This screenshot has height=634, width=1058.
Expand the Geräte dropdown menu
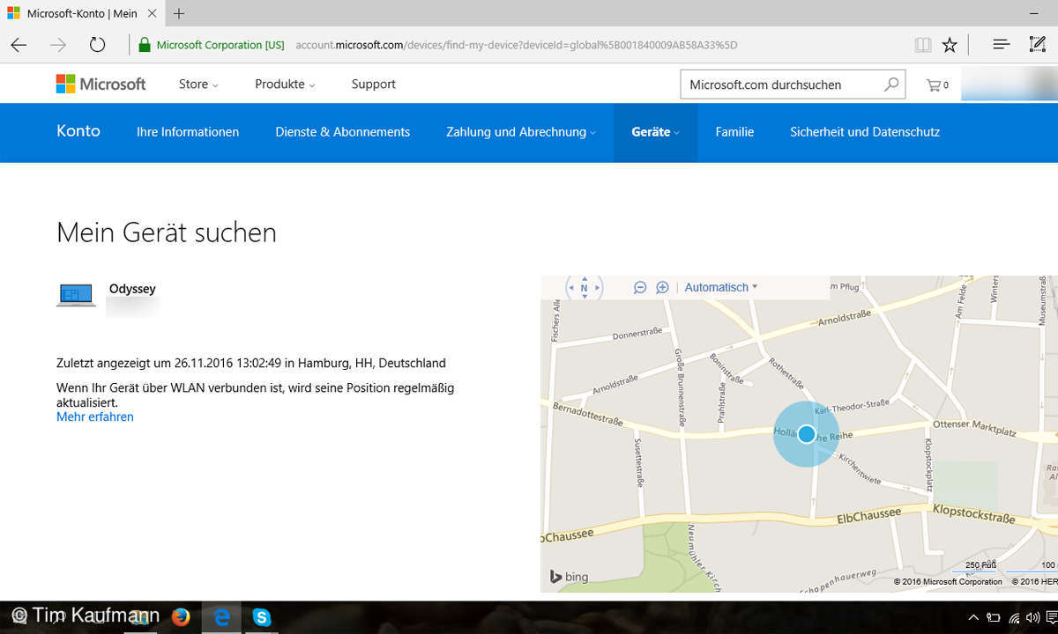click(x=655, y=132)
